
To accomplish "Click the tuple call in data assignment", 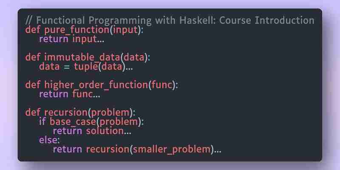I will (x=86, y=67).
